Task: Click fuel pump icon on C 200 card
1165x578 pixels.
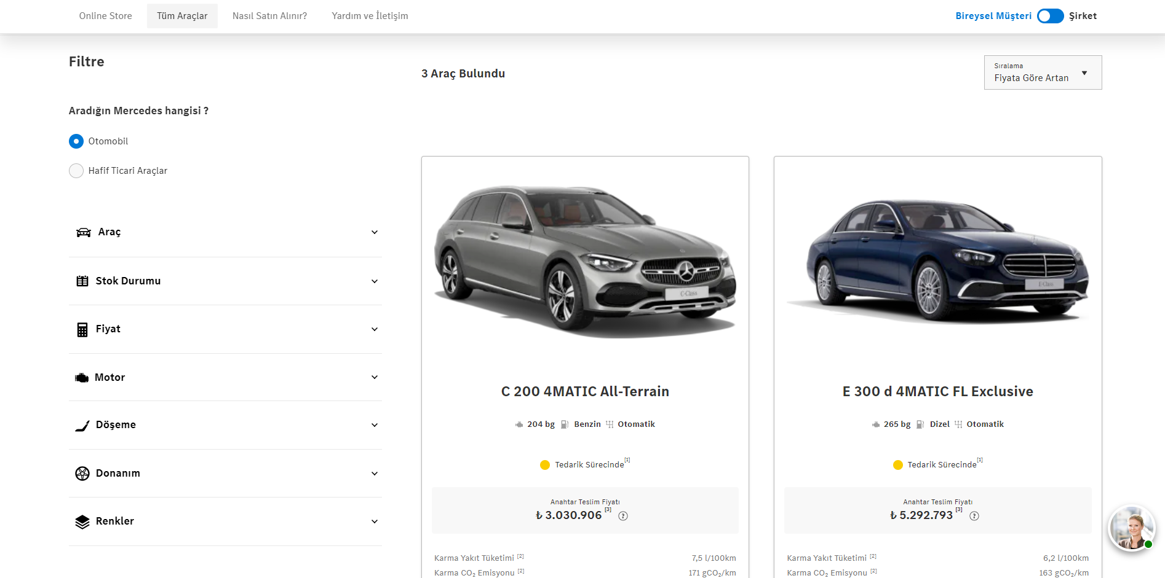Action: (x=565, y=424)
